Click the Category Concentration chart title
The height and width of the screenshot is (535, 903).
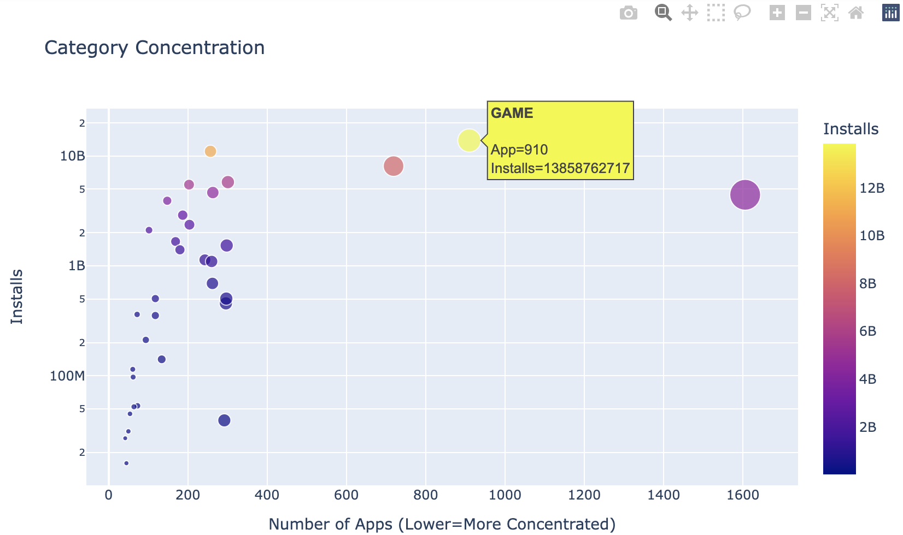(x=155, y=48)
